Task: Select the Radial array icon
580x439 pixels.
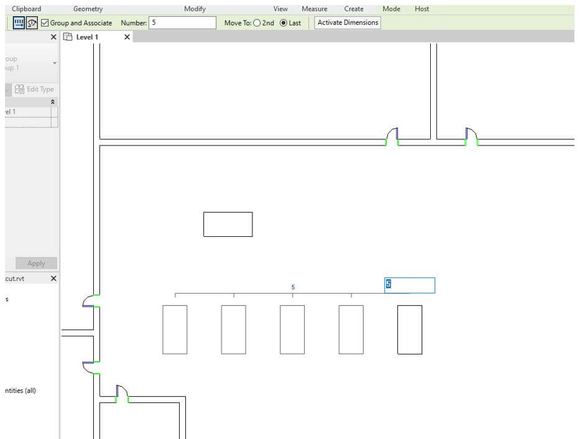Action: [32, 23]
